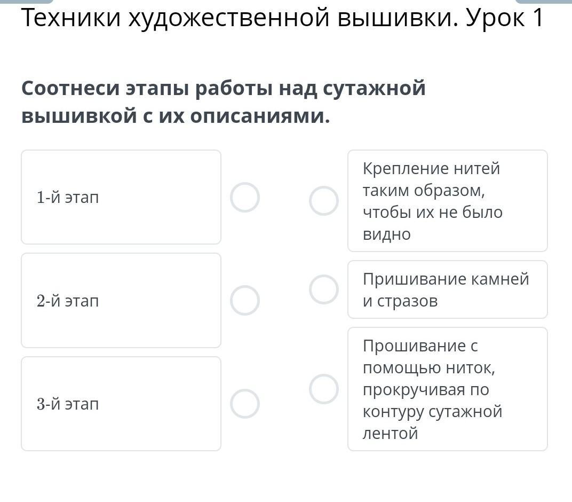
Task: Click the 'контуру сутажной лентой' text
Action: pos(432,422)
